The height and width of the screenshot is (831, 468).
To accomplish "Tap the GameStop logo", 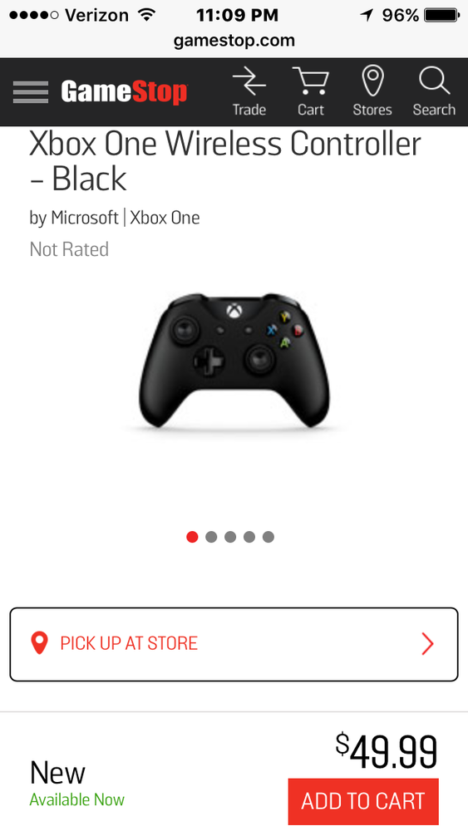I will coord(124,92).
